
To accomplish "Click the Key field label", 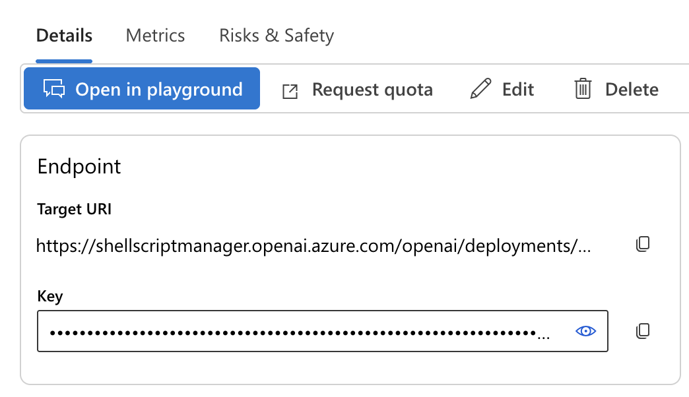I will click(x=50, y=296).
